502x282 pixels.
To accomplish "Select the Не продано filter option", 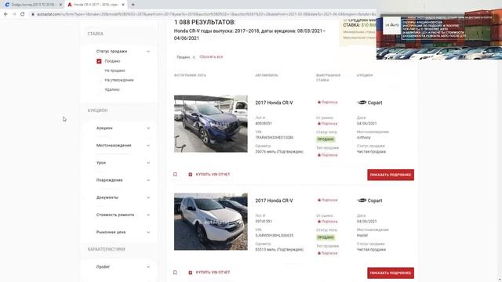I will pos(115,70).
